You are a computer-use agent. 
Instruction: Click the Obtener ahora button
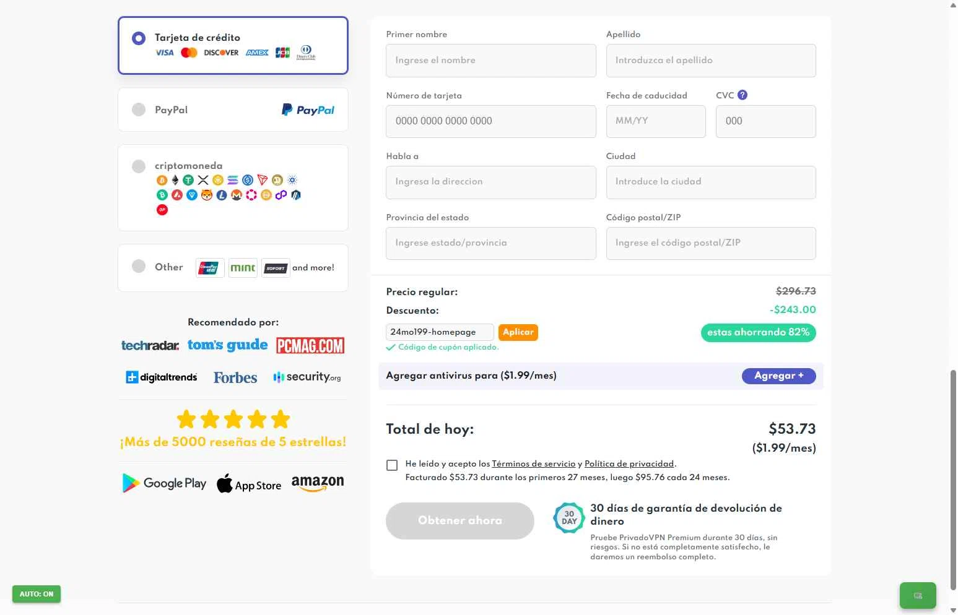[460, 520]
